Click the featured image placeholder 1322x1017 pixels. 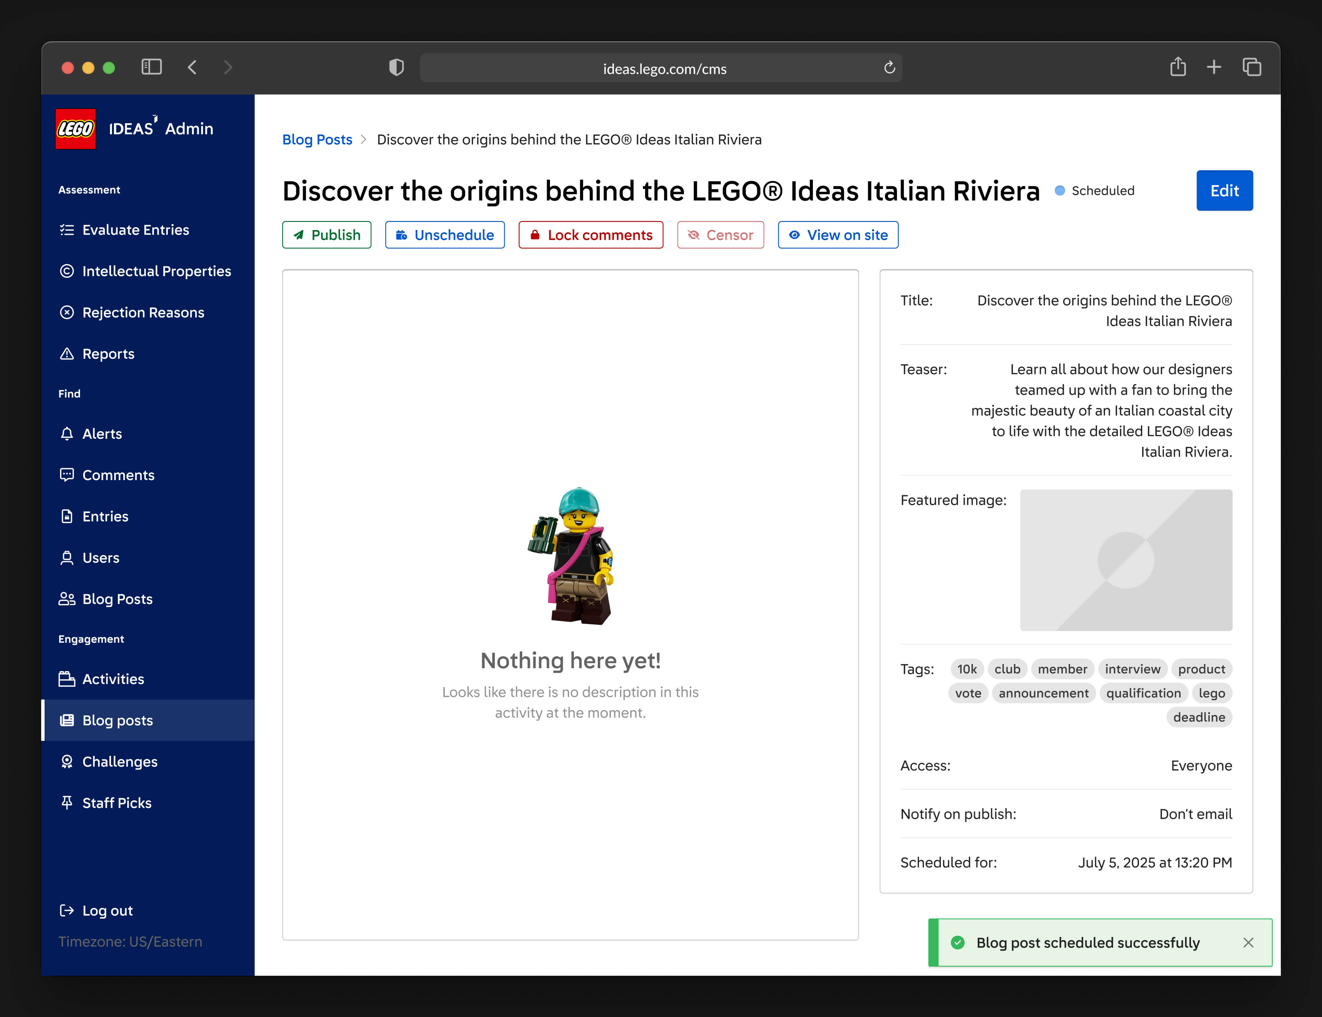(1126, 560)
